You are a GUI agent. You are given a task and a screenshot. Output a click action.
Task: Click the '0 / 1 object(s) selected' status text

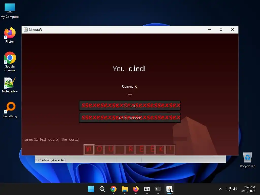(51, 160)
